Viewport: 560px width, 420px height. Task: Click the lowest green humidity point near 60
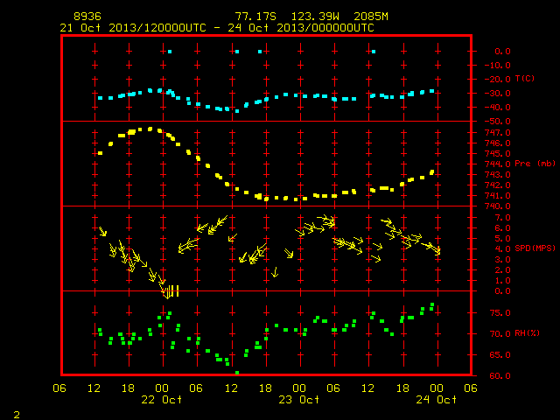point(237,373)
